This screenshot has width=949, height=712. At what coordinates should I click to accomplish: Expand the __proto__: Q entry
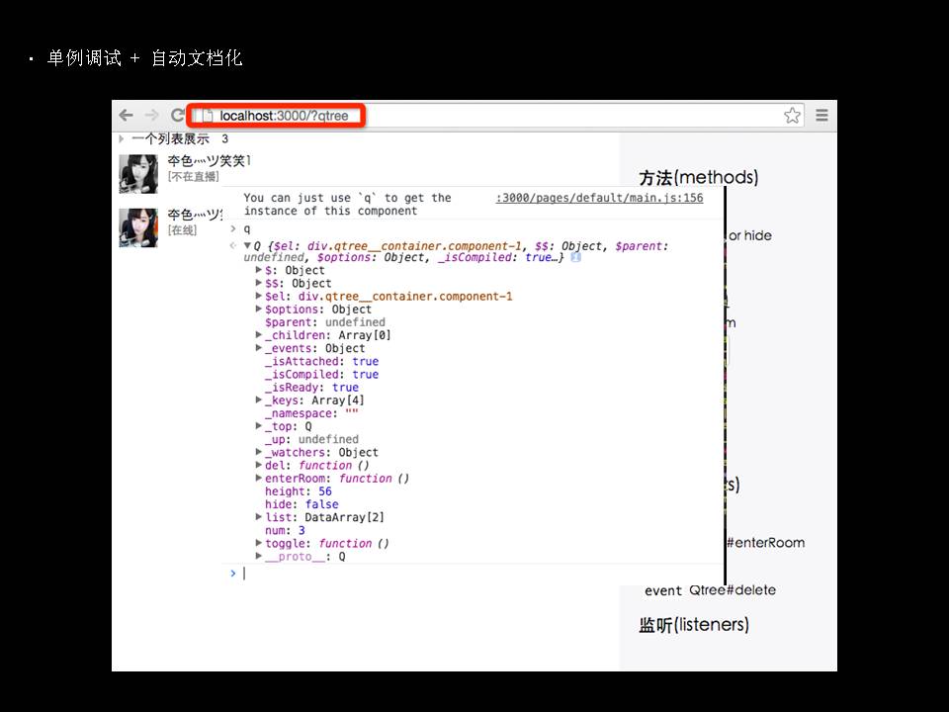pyautogui.click(x=259, y=557)
